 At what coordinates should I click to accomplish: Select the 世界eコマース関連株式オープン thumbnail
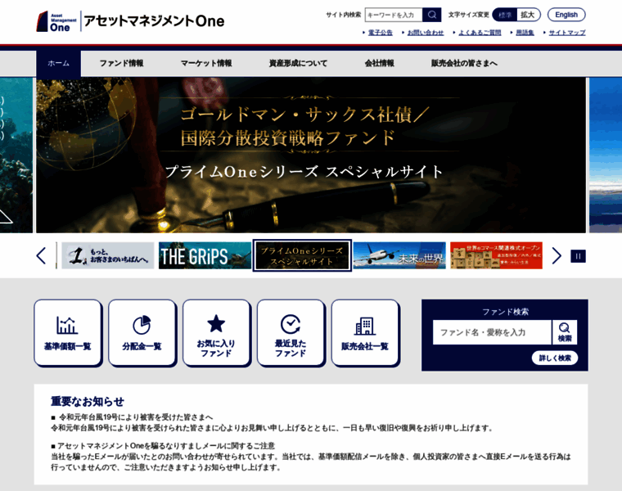(496, 256)
